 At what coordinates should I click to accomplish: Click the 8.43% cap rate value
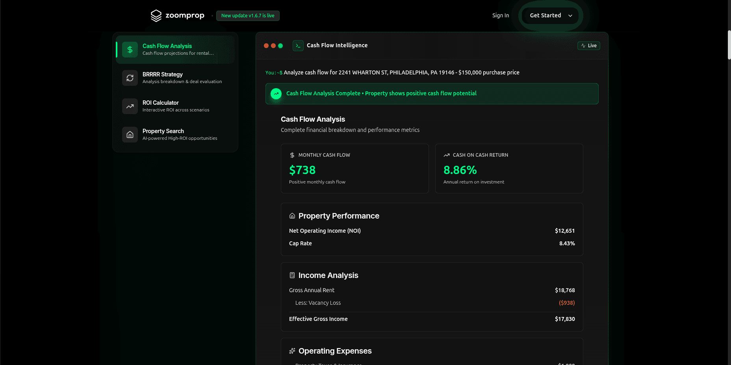(567, 243)
